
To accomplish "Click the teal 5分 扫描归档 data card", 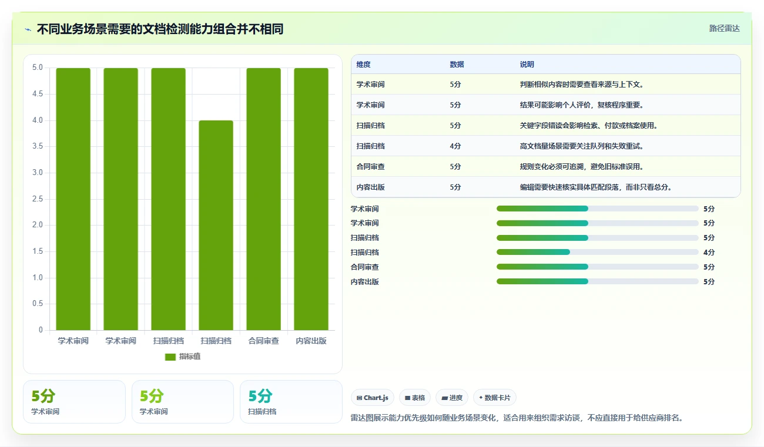I will pyautogui.click(x=291, y=402).
